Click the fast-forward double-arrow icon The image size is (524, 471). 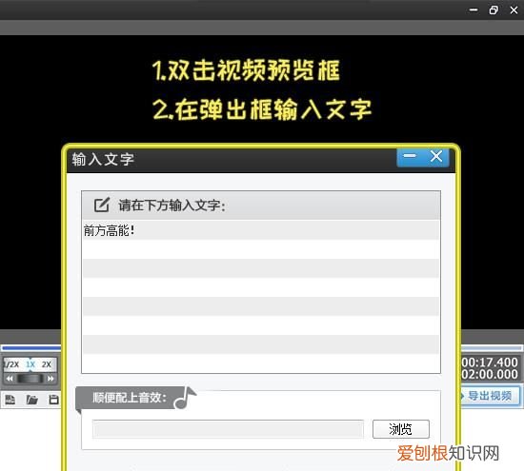point(50,379)
